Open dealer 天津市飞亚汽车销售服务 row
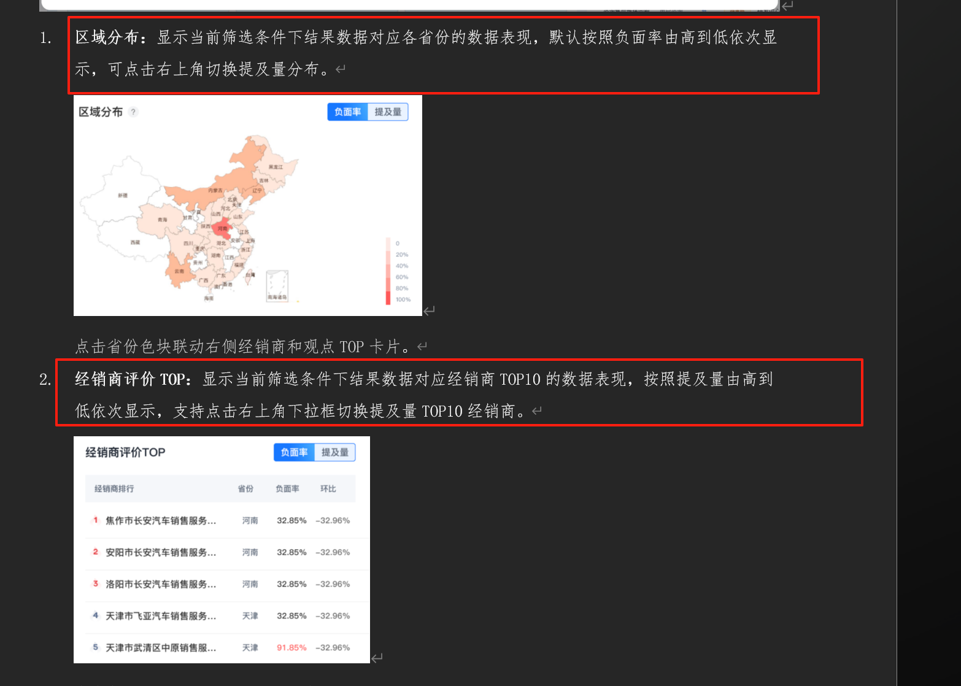The width and height of the screenshot is (961, 686). [x=161, y=616]
